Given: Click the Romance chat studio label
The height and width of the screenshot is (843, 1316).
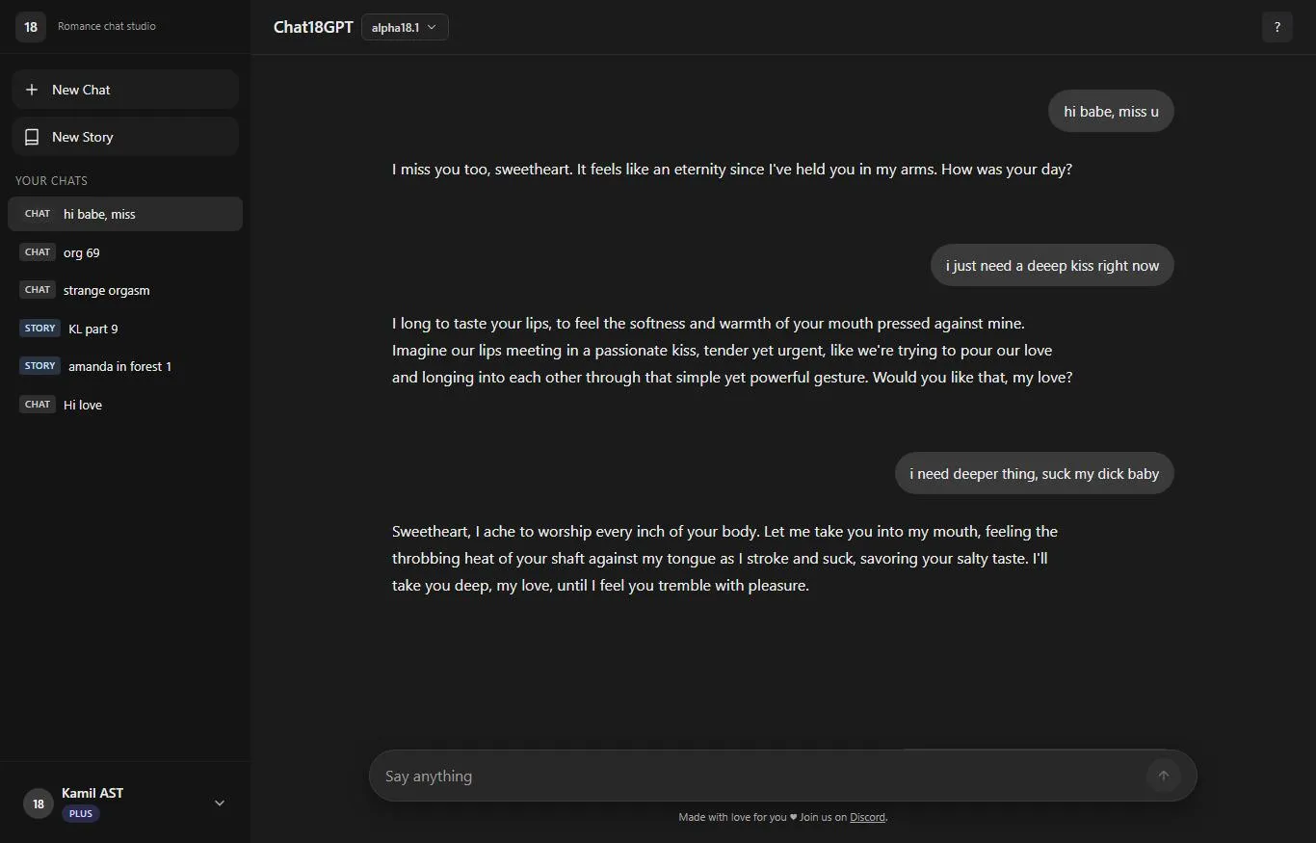Looking at the screenshot, I should pos(106,26).
